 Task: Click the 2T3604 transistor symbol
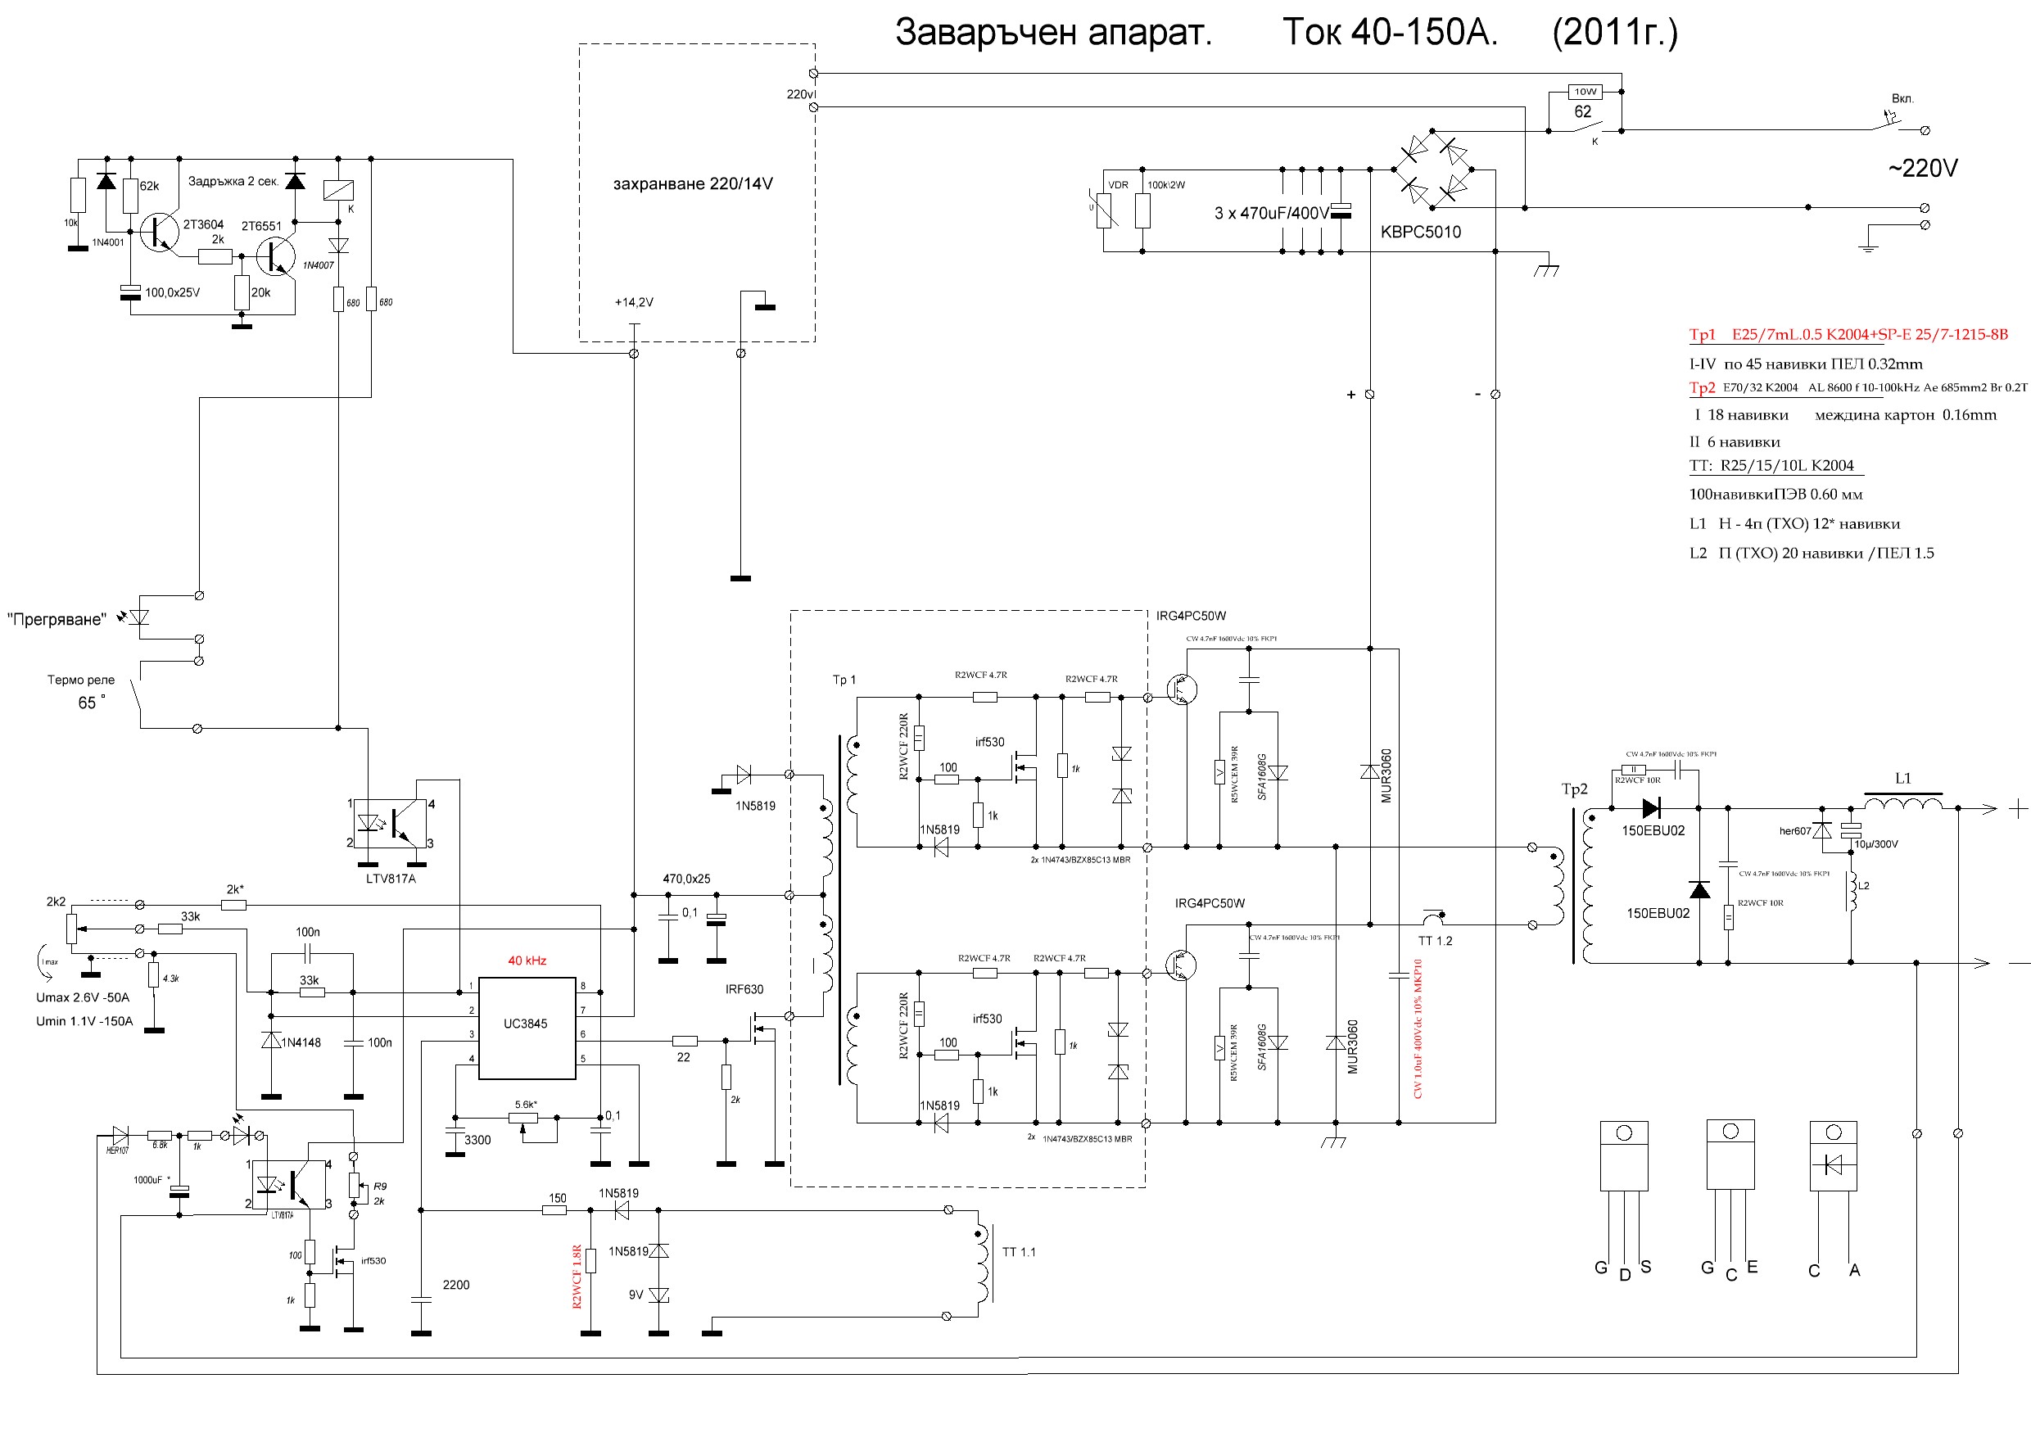tap(161, 232)
